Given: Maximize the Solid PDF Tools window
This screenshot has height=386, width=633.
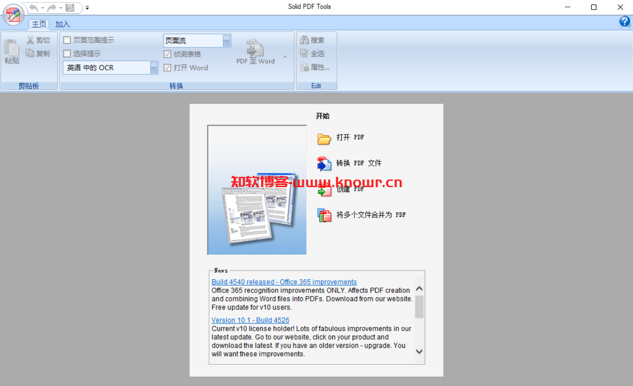Looking at the screenshot, I should coord(594,7).
